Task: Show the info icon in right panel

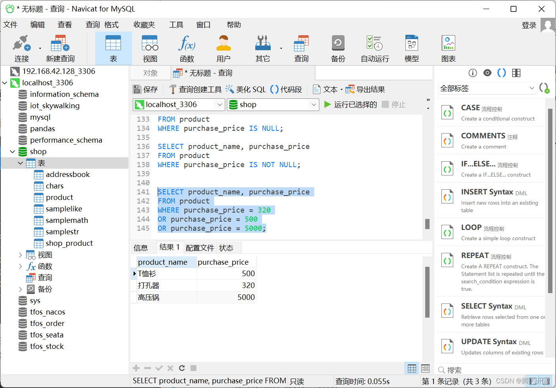Action: (x=473, y=73)
